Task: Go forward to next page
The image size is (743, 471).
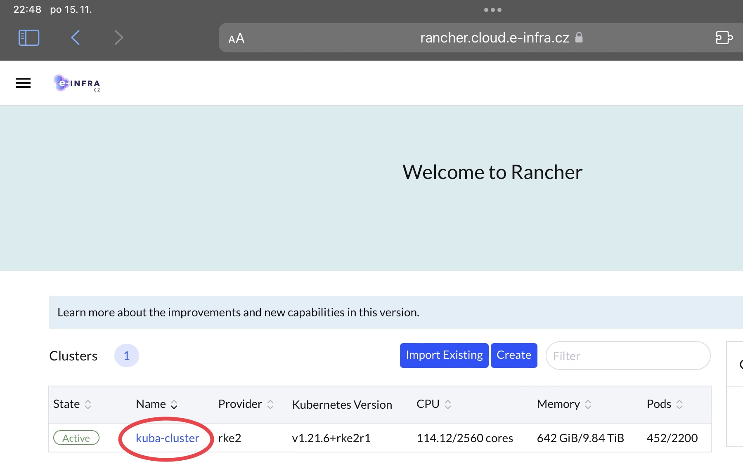Action: (119, 38)
